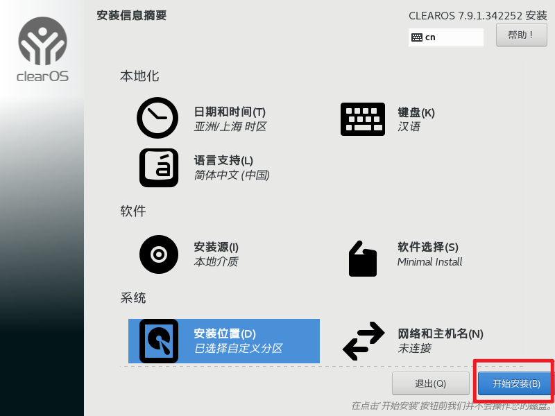The height and width of the screenshot is (416, 555).
Task: Click the small keyboard icon beside cn
Action: pyautogui.click(x=417, y=37)
